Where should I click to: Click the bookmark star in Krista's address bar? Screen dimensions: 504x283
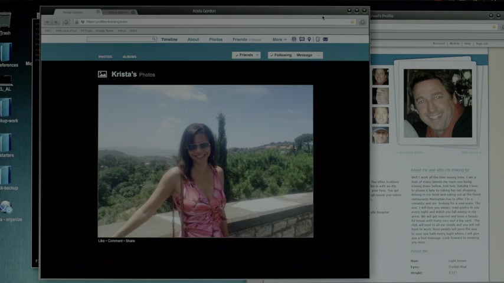coord(352,22)
